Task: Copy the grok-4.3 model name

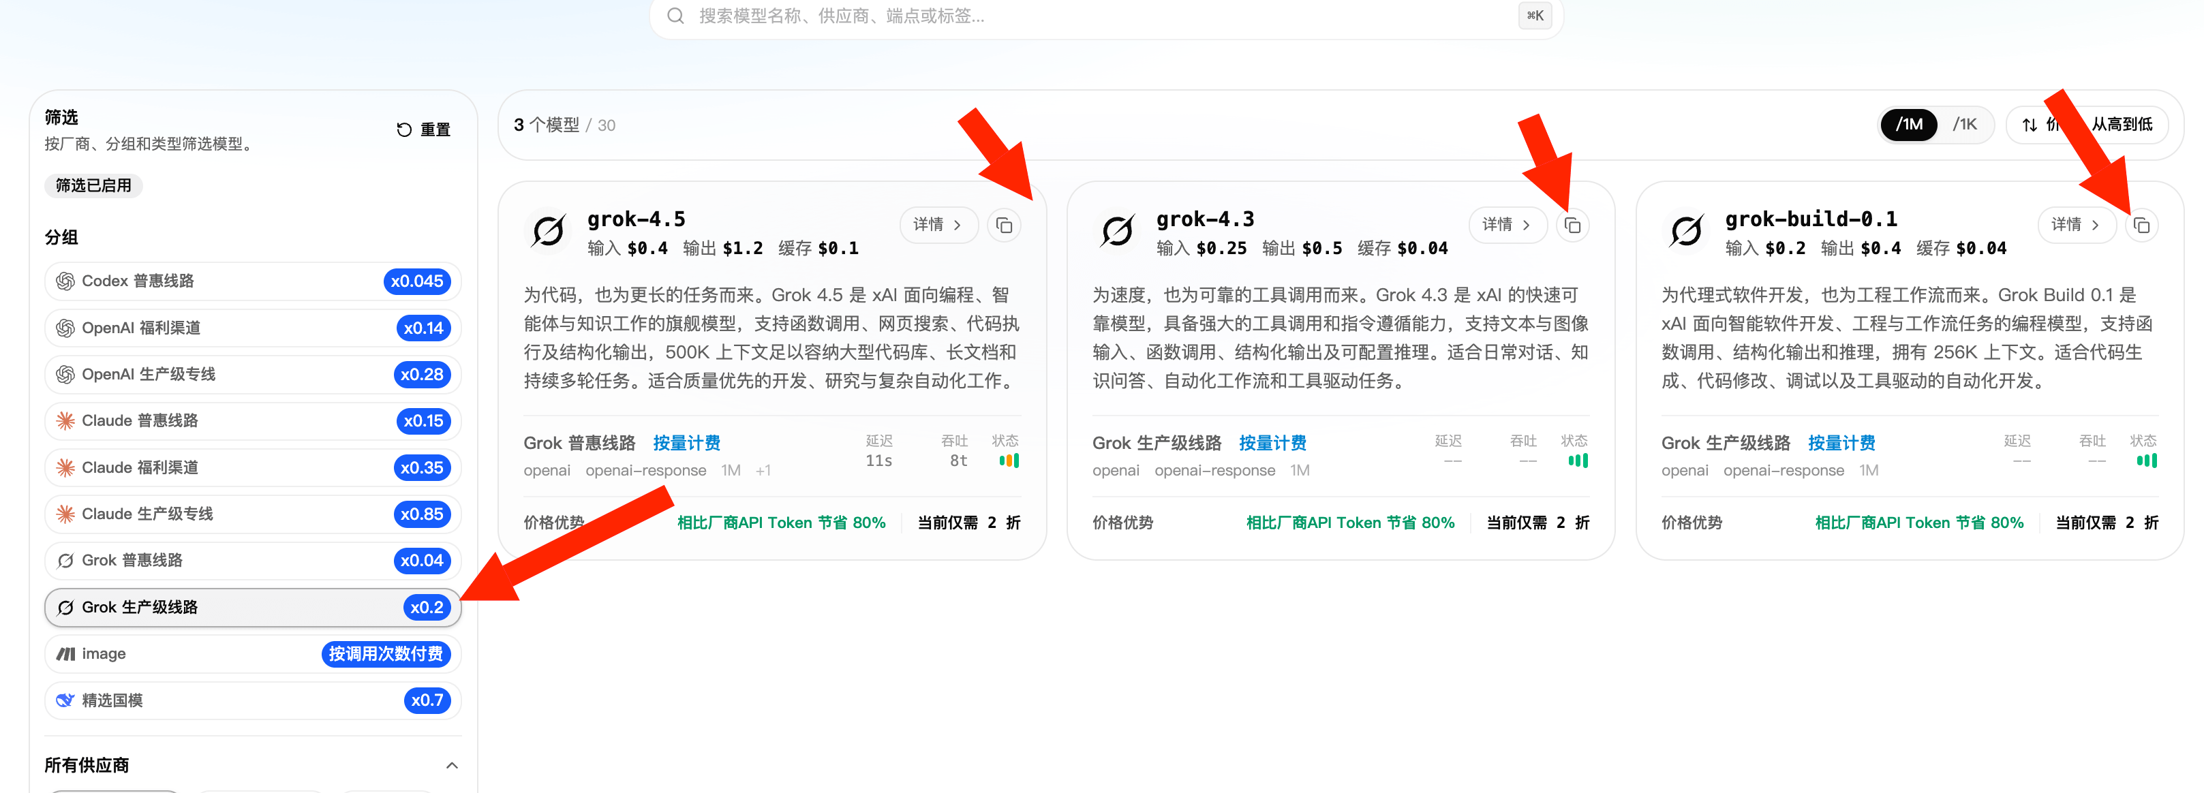Action: 1572,226
